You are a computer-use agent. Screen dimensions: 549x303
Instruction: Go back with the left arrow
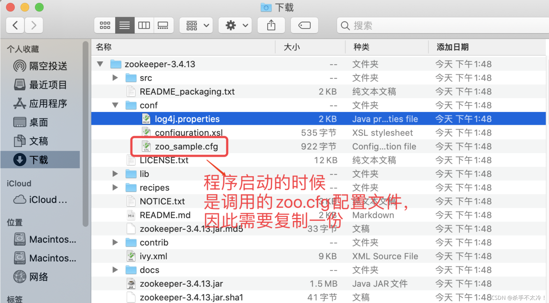coord(15,25)
